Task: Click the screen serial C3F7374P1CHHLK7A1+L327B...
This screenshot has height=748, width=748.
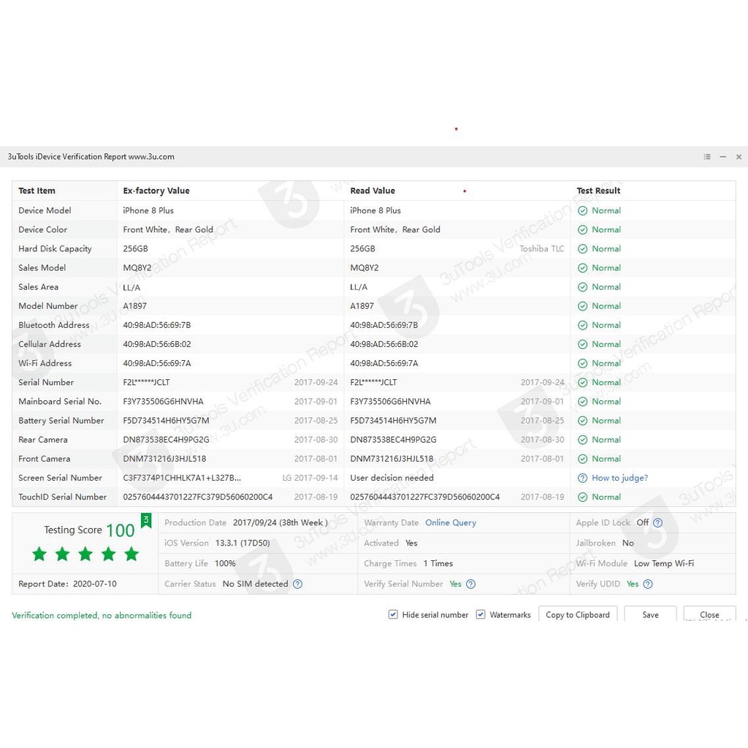Action: 182,478
